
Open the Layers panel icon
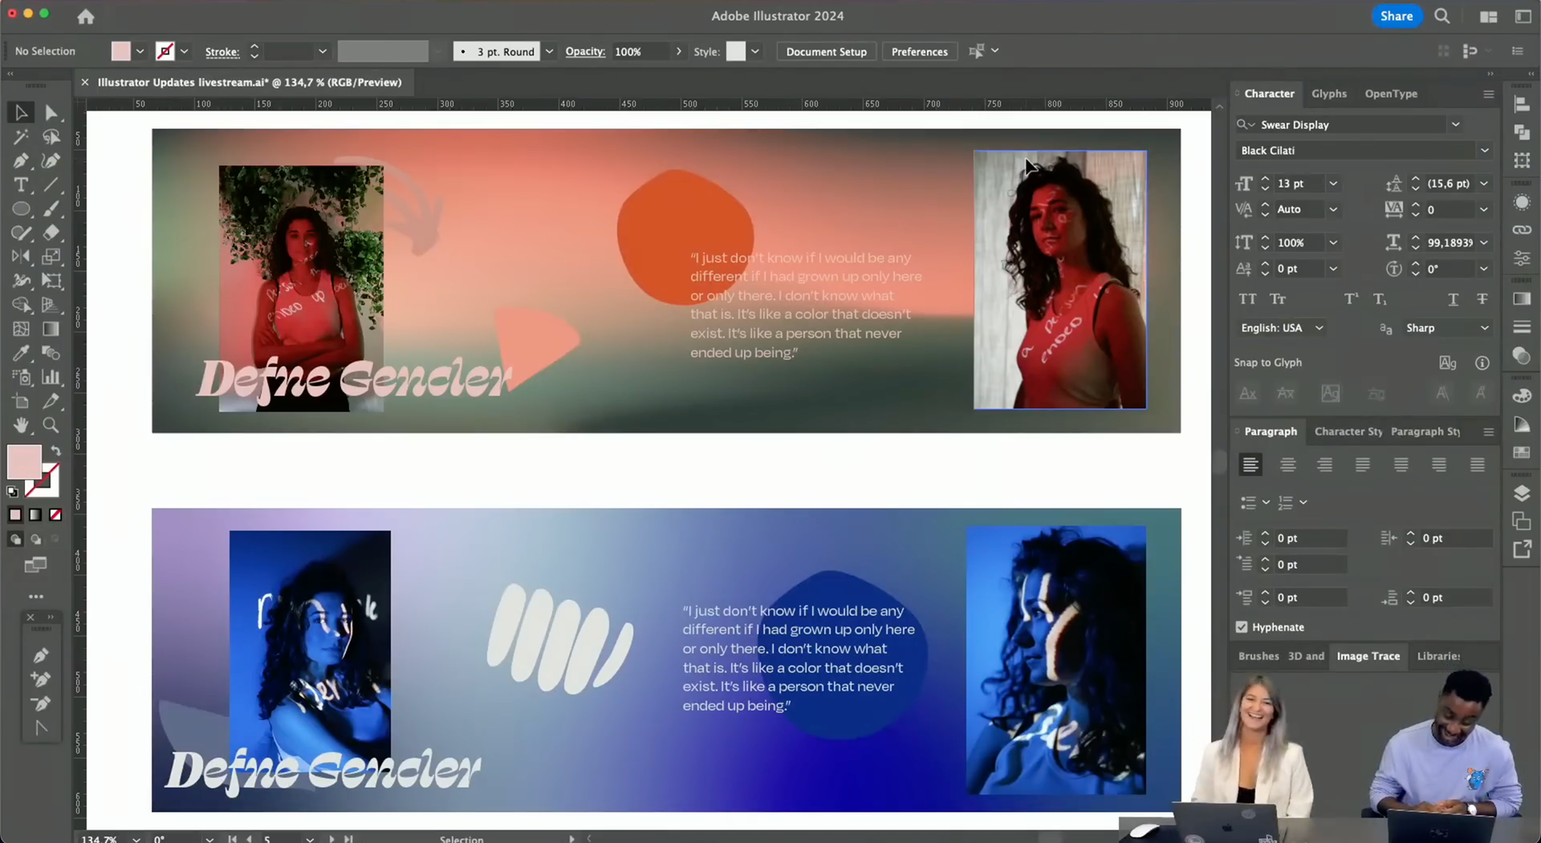(x=1522, y=492)
